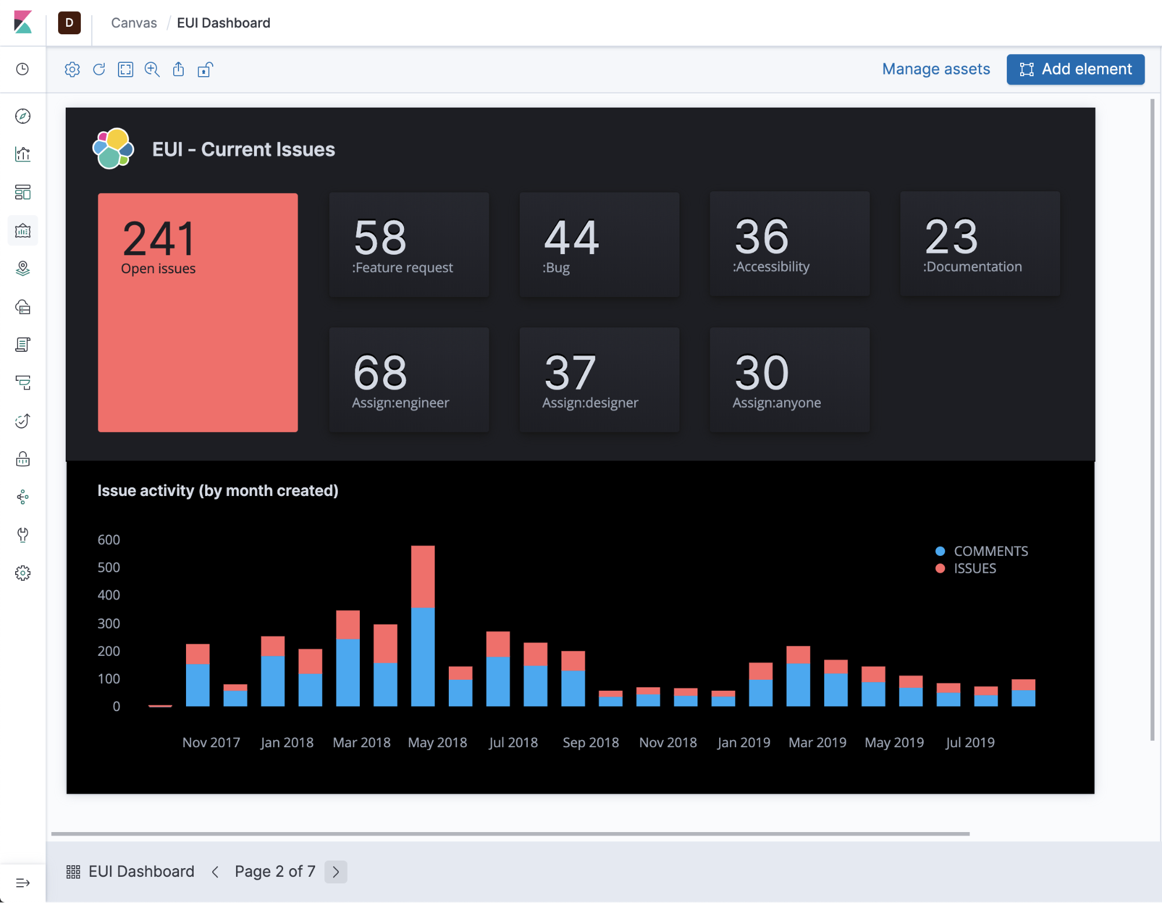Image resolution: width=1162 pixels, height=903 pixels.
Task: Click the Manage assets link
Action: pos(936,69)
